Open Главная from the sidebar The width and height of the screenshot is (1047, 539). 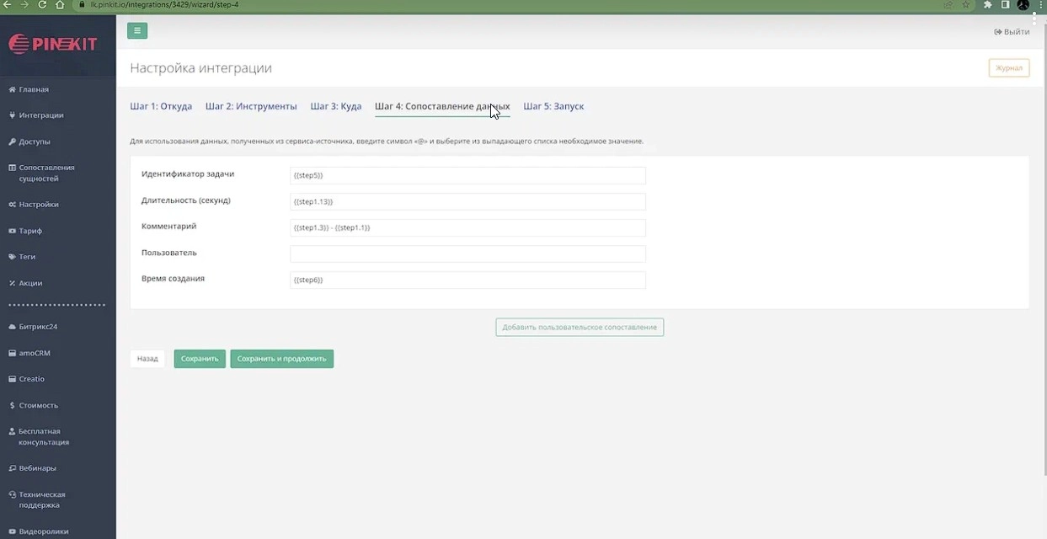[34, 89]
